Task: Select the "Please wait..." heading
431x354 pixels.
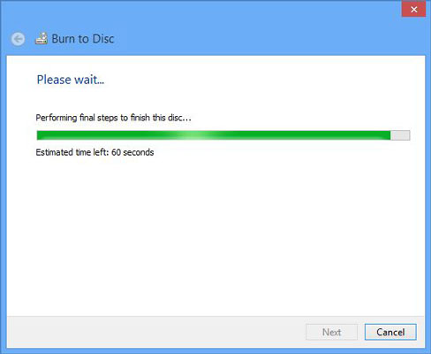Action: 71,80
